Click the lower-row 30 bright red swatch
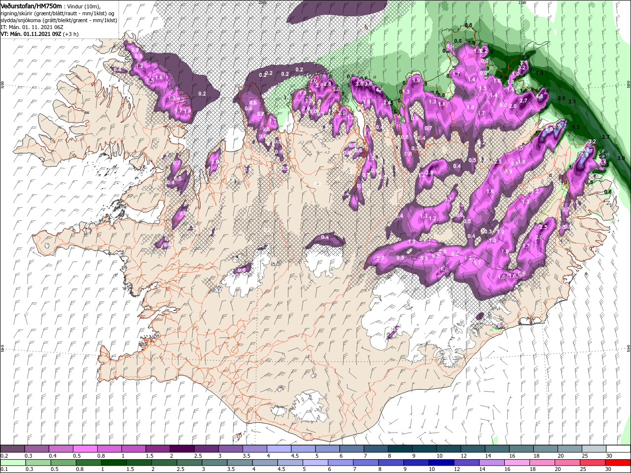This screenshot has height=473, width=631. click(x=619, y=463)
